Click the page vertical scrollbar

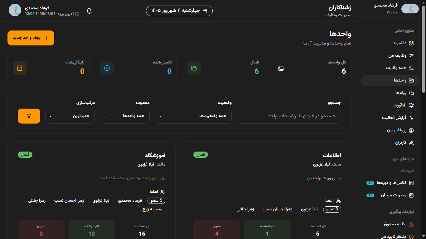point(424,50)
